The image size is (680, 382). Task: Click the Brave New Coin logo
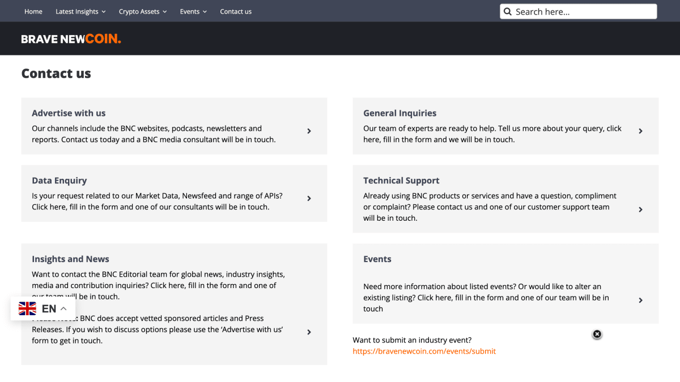[x=71, y=38]
